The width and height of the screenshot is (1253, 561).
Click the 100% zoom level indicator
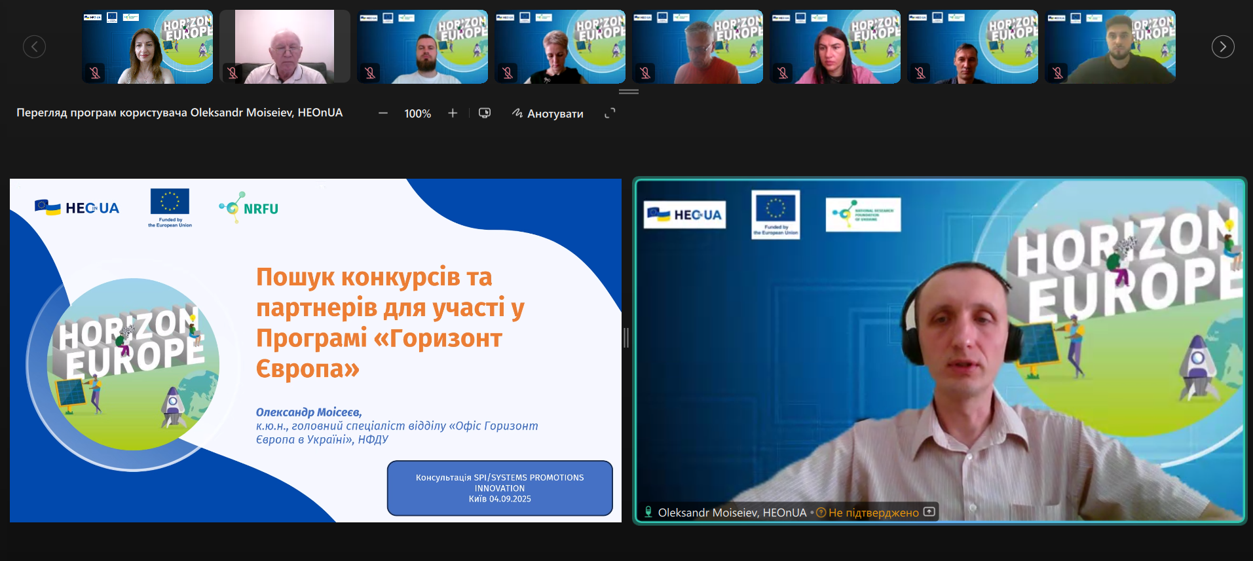tap(418, 114)
